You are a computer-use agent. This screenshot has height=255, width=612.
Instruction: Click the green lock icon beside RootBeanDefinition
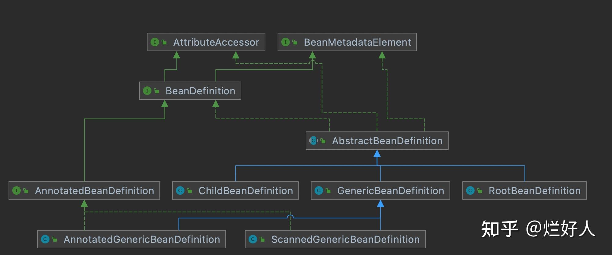click(480, 191)
